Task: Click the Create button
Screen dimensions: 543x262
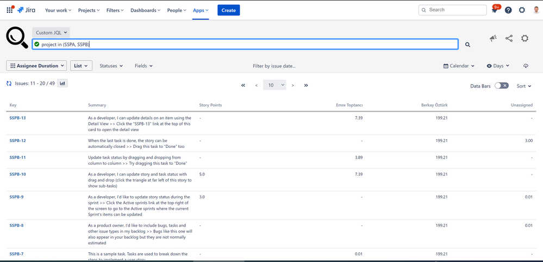Action: 228,10
